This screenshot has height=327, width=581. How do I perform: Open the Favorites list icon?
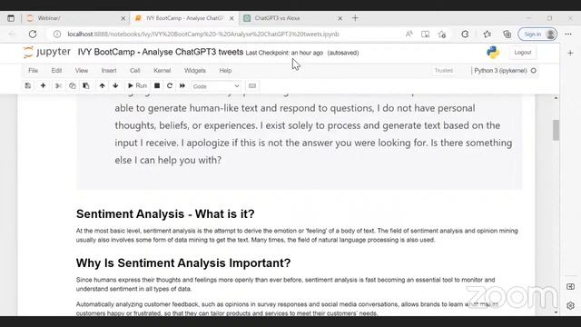pyautogui.click(x=487, y=35)
